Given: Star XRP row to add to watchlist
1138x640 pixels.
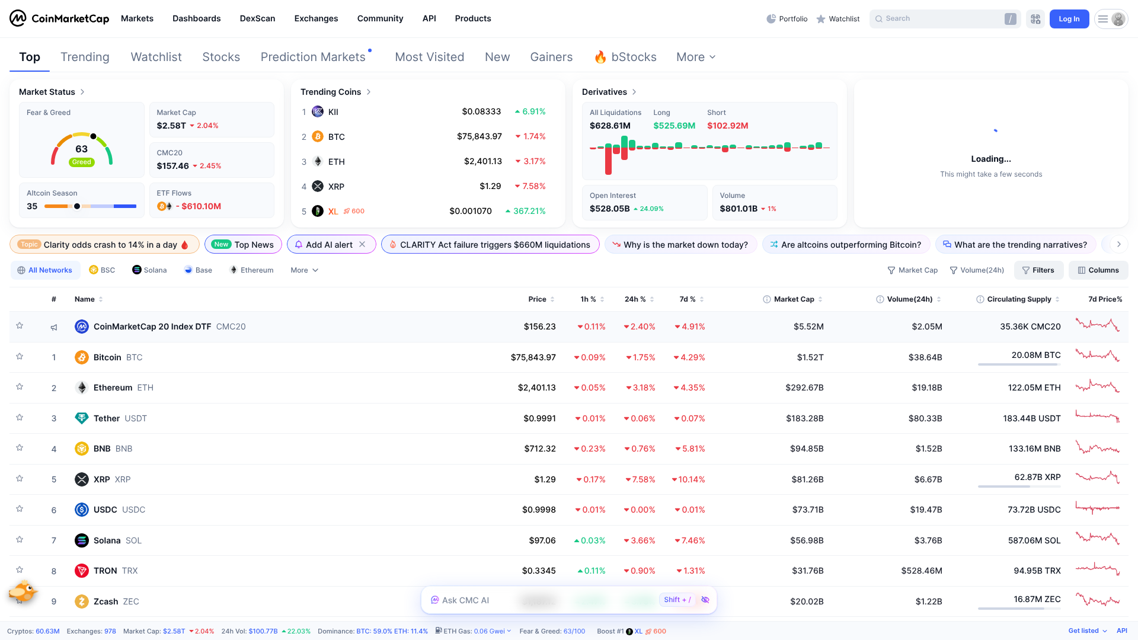Looking at the screenshot, I should [x=20, y=478].
